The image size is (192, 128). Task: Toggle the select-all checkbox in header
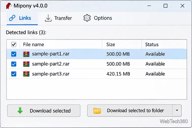coord(14,44)
